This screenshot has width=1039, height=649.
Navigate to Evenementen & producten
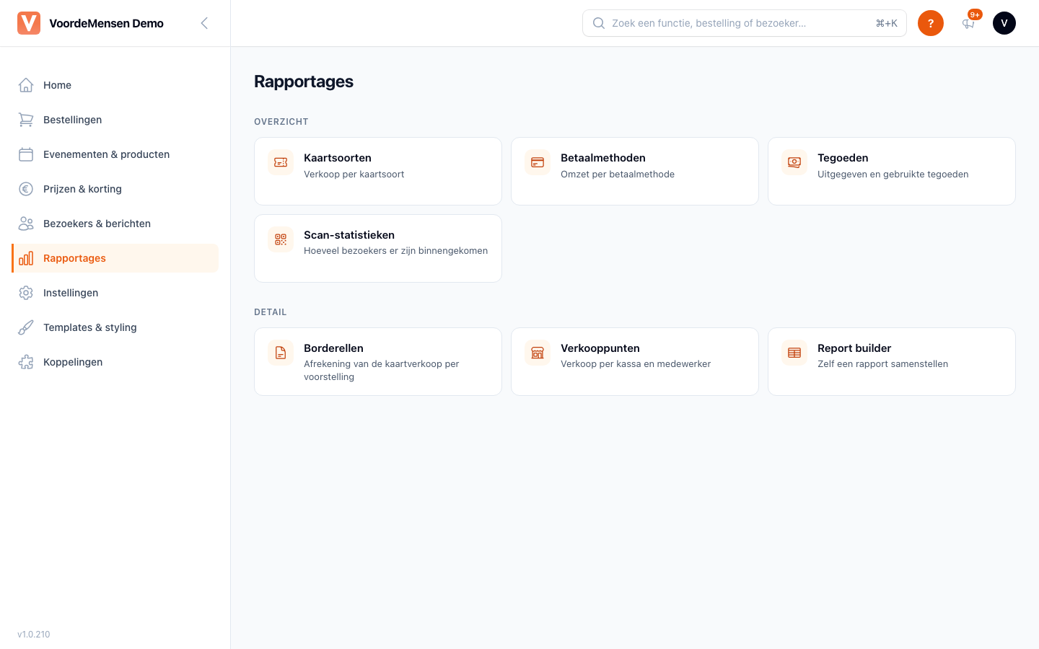pos(115,154)
